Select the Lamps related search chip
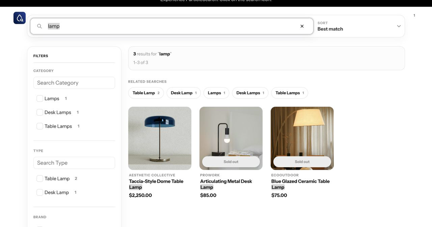Screen dimensions: 432x227 (216, 93)
